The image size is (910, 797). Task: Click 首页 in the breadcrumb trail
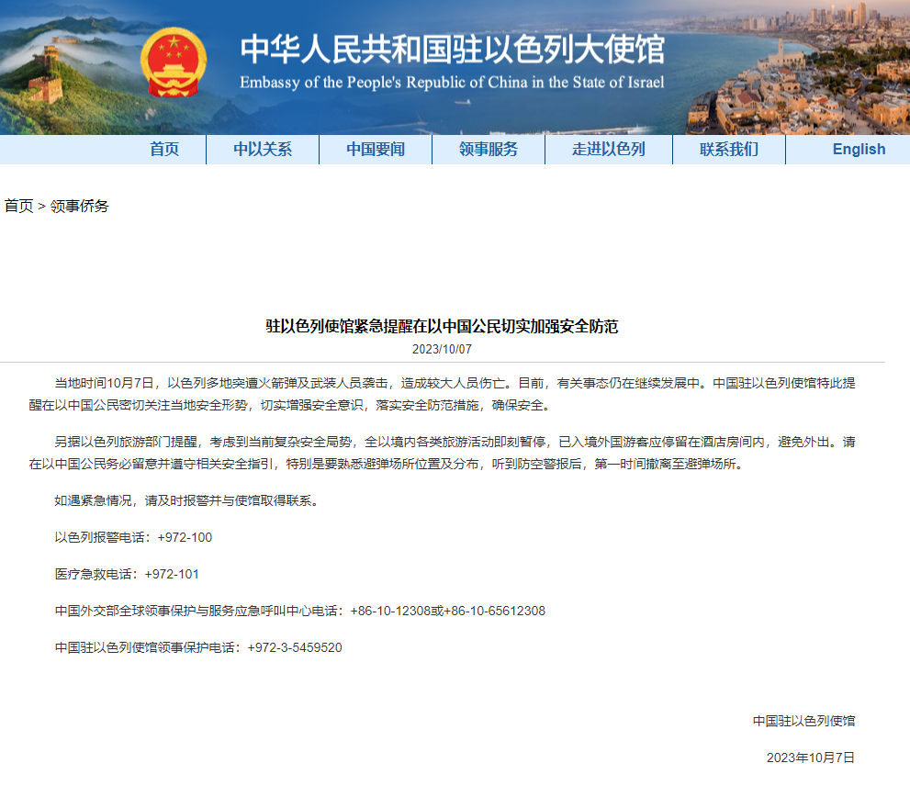(x=18, y=206)
